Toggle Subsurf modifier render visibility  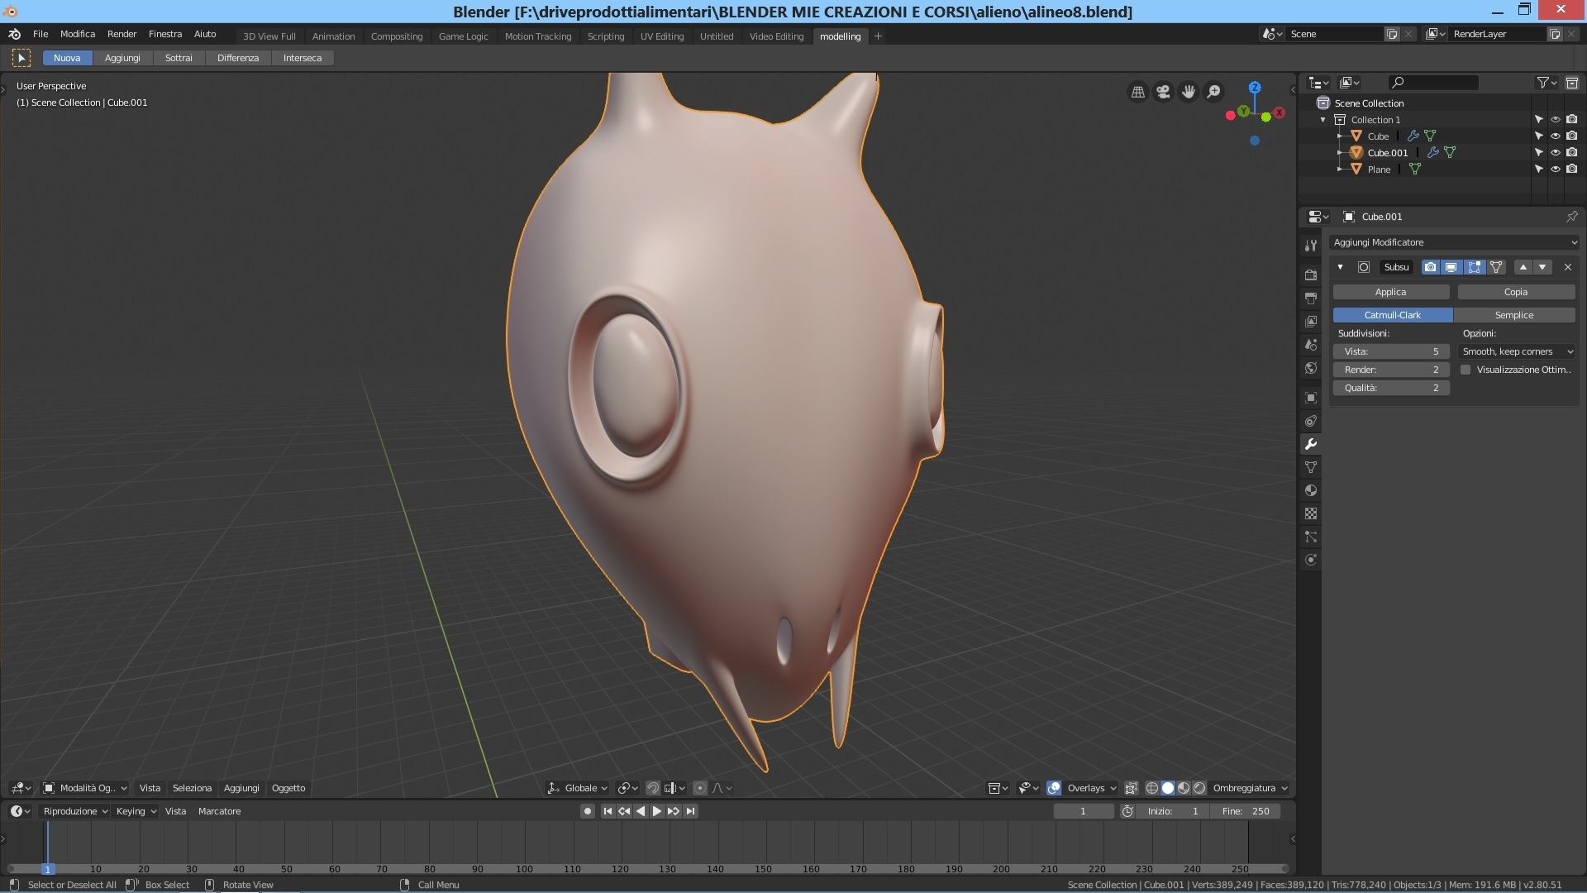click(1430, 267)
